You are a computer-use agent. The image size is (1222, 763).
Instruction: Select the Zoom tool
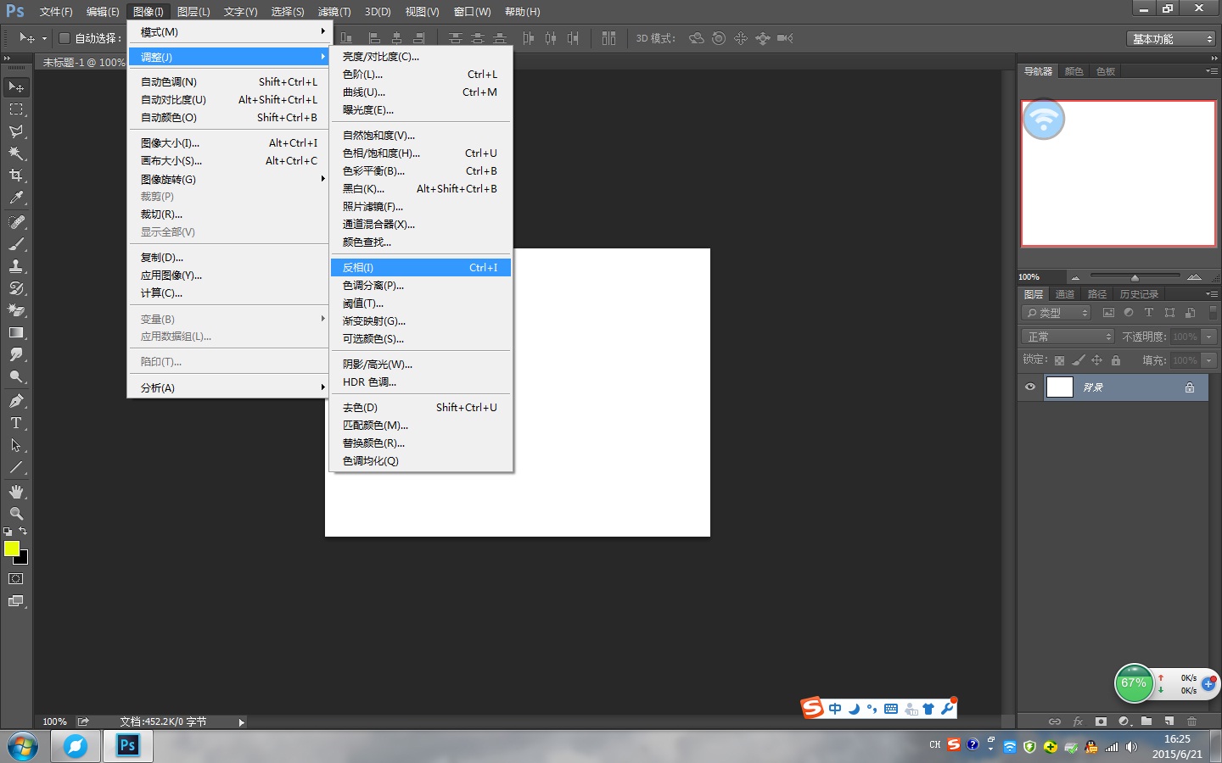pyautogui.click(x=16, y=514)
